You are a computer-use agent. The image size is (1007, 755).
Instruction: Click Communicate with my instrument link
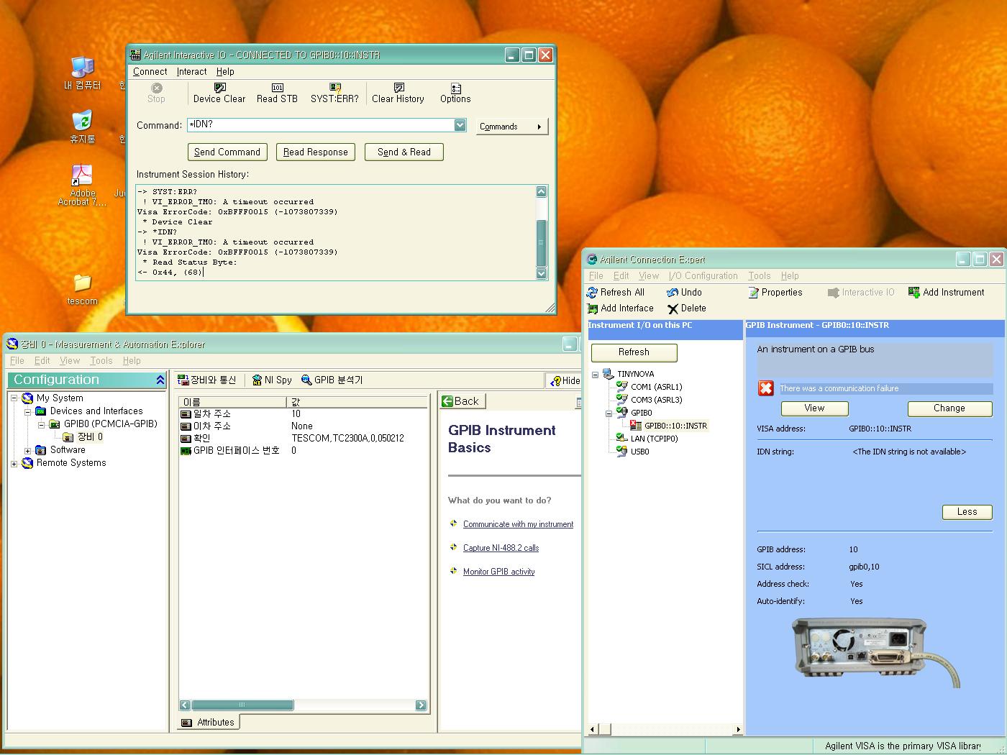[518, 525]
